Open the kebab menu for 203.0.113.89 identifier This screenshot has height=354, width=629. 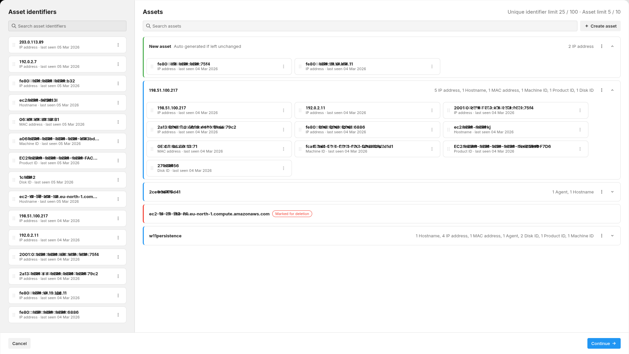click(118, 45)
